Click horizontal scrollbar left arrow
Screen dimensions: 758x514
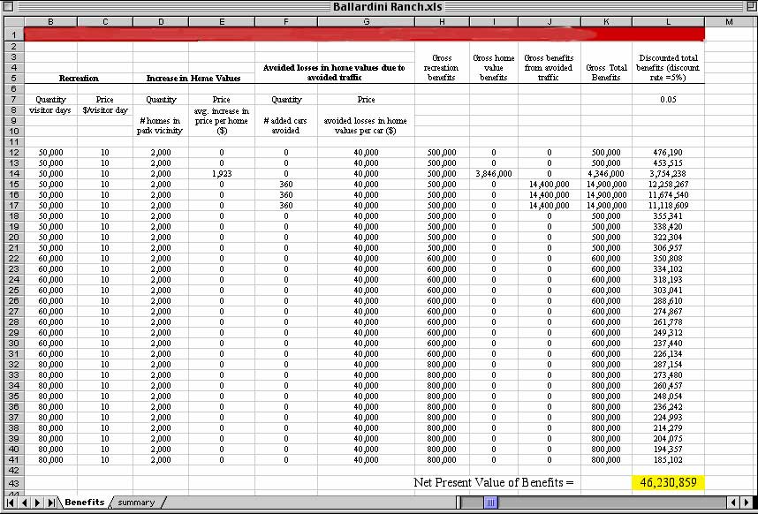pyautogui.click(x=467, y=503)
